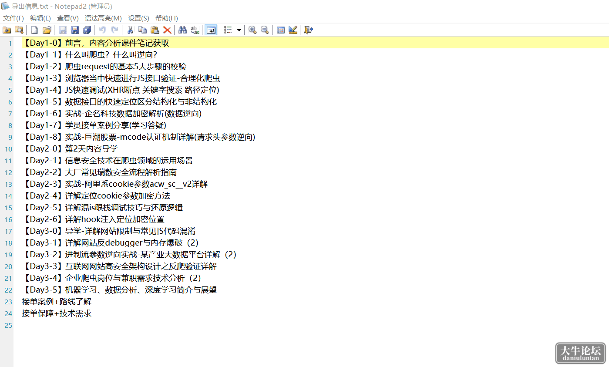This screenshot has width=609, height=367.
Task: Expand the dropdown arrow beside the list icon
Action: click(x=239, y=30)
